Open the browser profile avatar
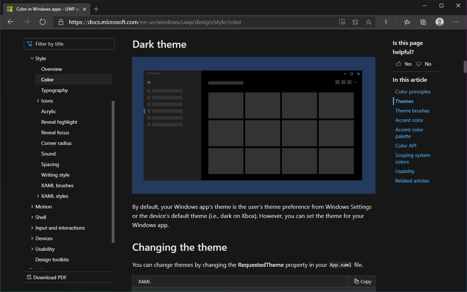The width and height of the screenshot is (467, 292). [439, 22]
